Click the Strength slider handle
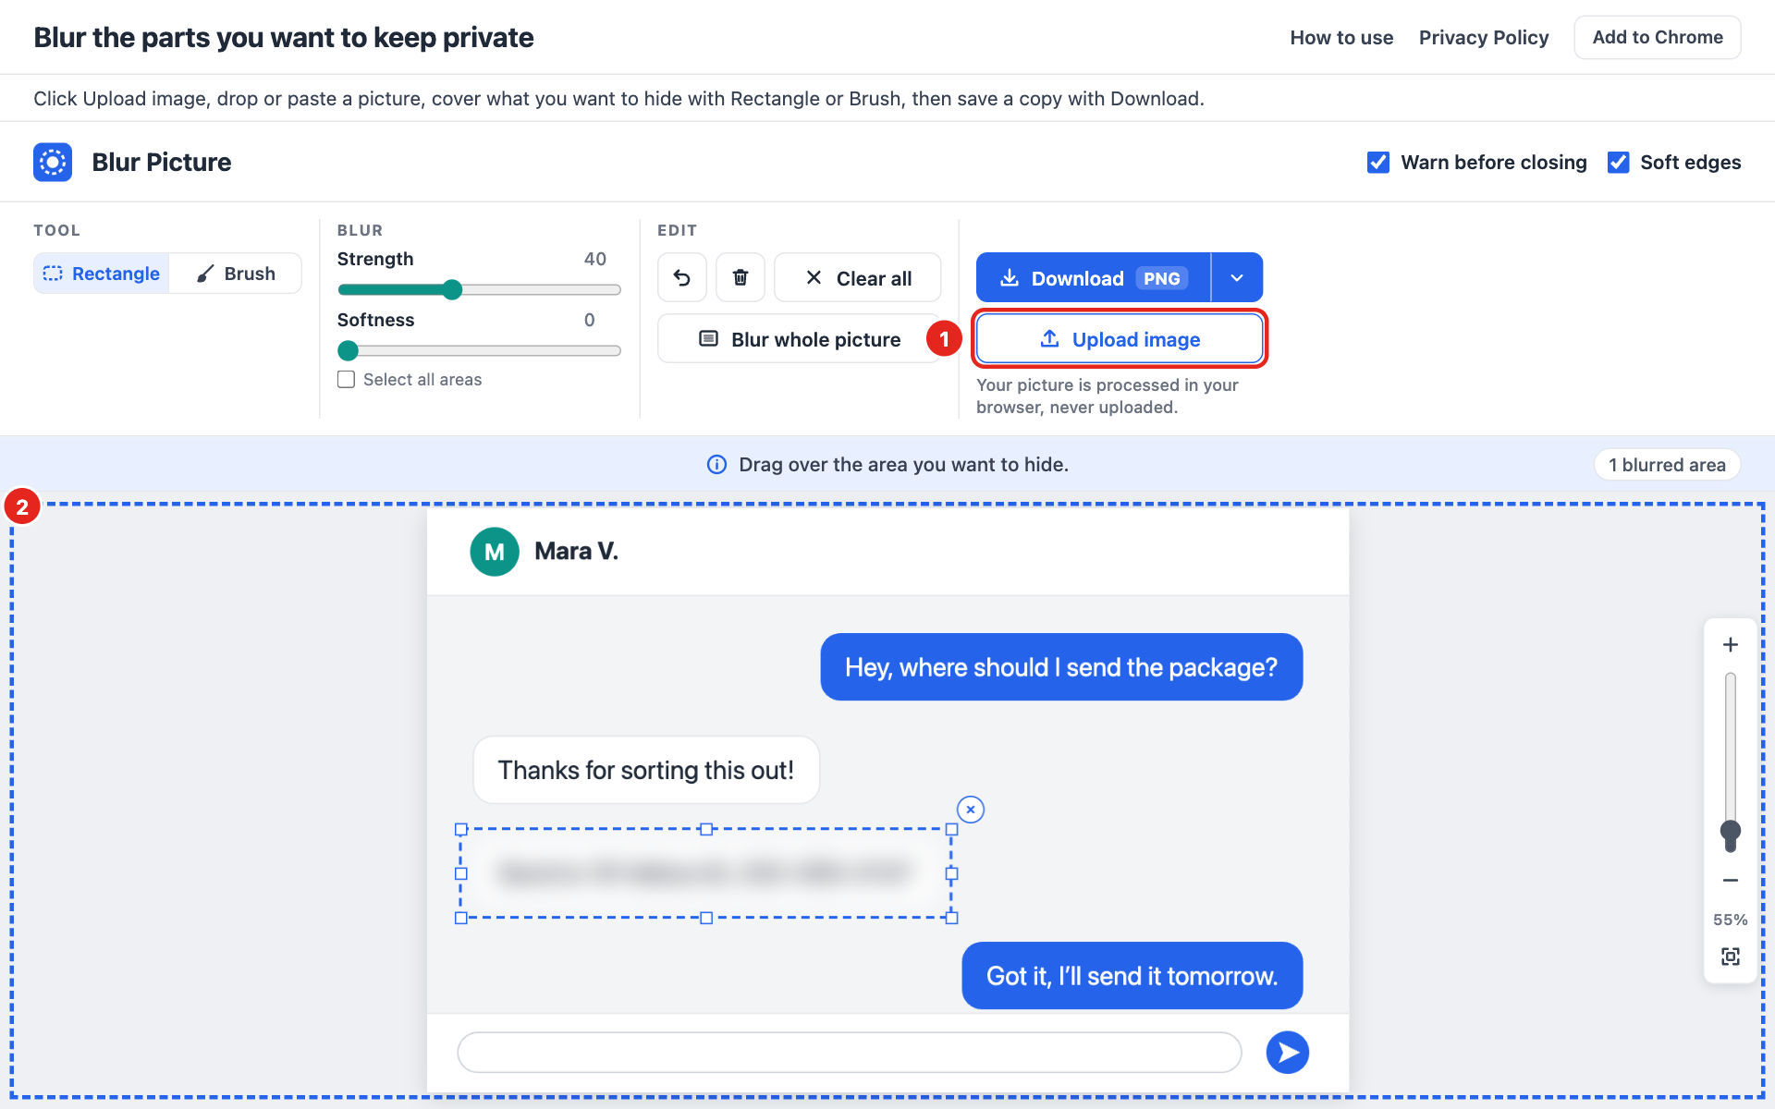This screenshot has width=1775, height=1109. (452, 290)
